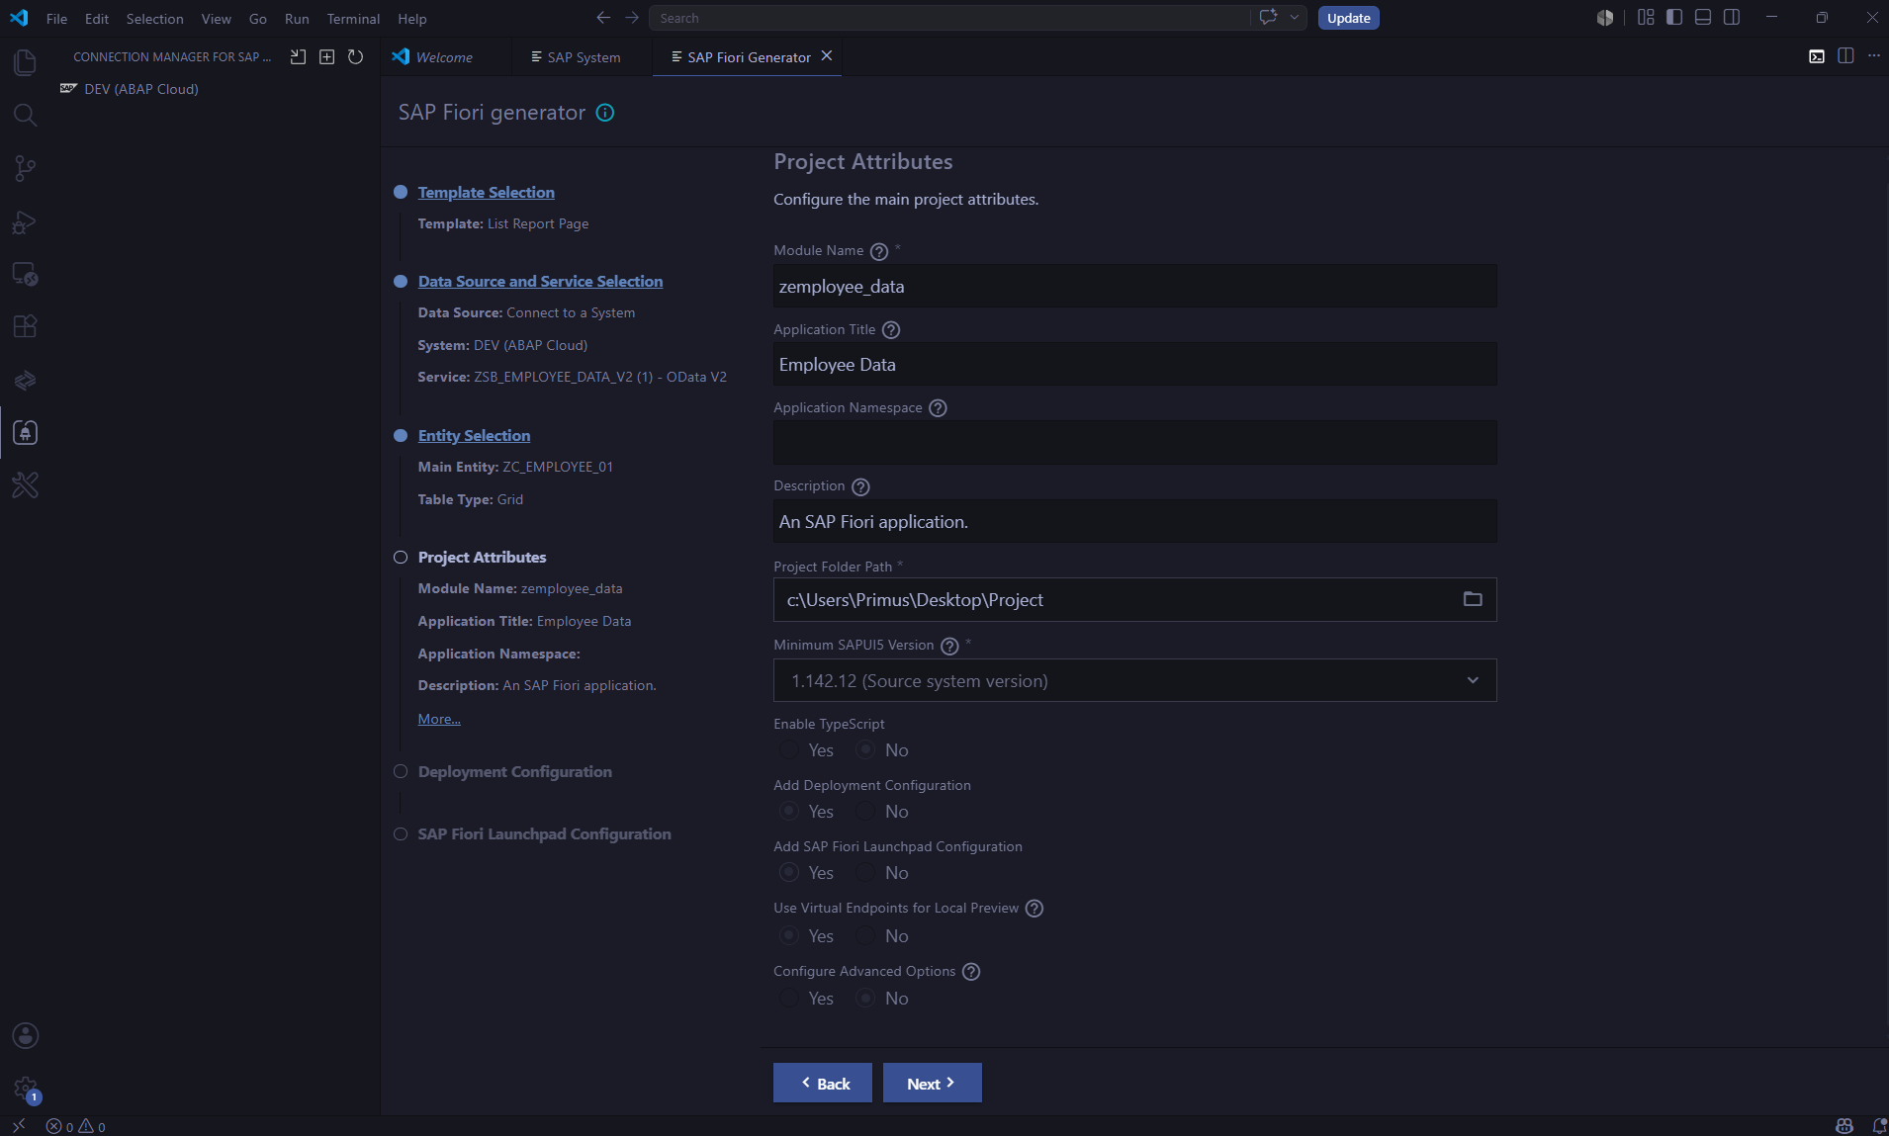1889x1136 pixels.
Task: Open the Extensions view
Action: pos(25,326)
